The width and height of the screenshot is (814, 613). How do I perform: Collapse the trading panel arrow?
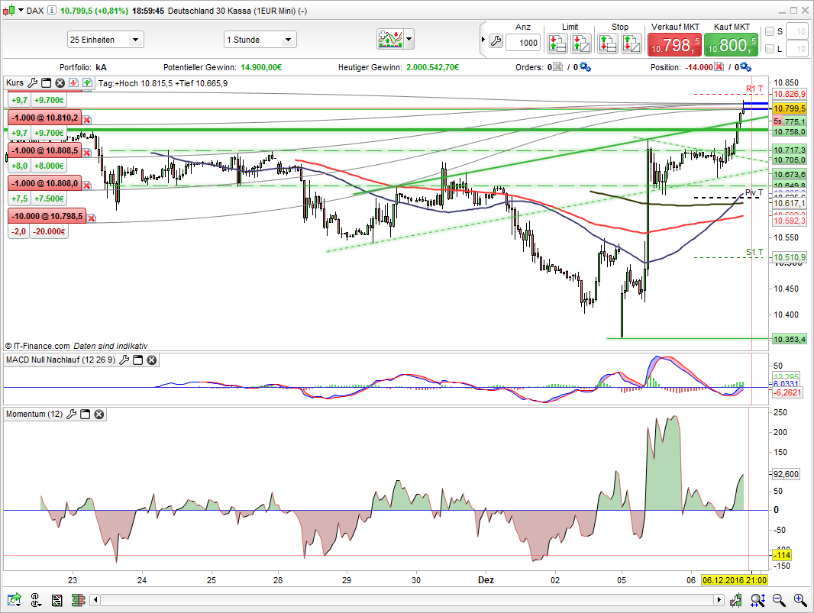483,40
